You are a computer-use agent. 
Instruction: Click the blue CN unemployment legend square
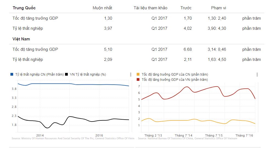[12, 74]
